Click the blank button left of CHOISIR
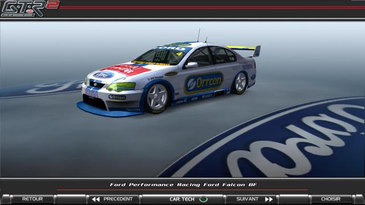 (x=294, y=199)
